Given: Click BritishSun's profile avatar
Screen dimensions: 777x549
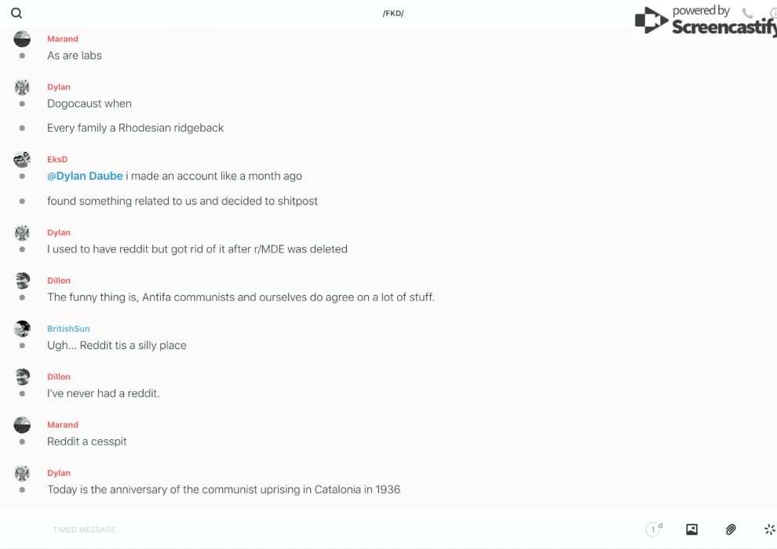Looking at the screenshot, I should coord(22,329).
